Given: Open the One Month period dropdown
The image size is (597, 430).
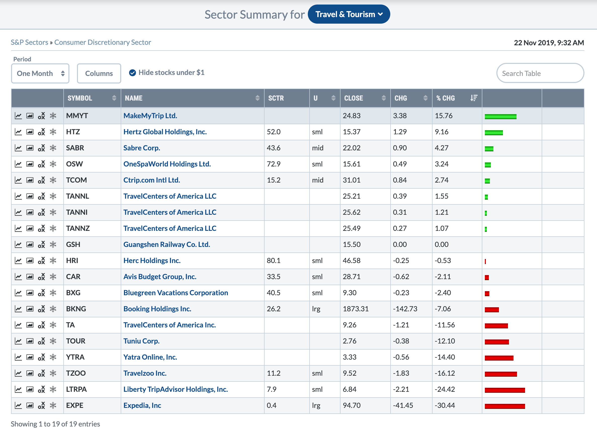Looking at the screenshot, I should click(40, 73).
